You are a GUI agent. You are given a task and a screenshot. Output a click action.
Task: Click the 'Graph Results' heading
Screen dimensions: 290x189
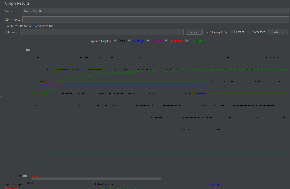(17, 3)
